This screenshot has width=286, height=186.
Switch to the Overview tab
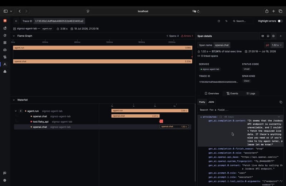pos(212,93)
